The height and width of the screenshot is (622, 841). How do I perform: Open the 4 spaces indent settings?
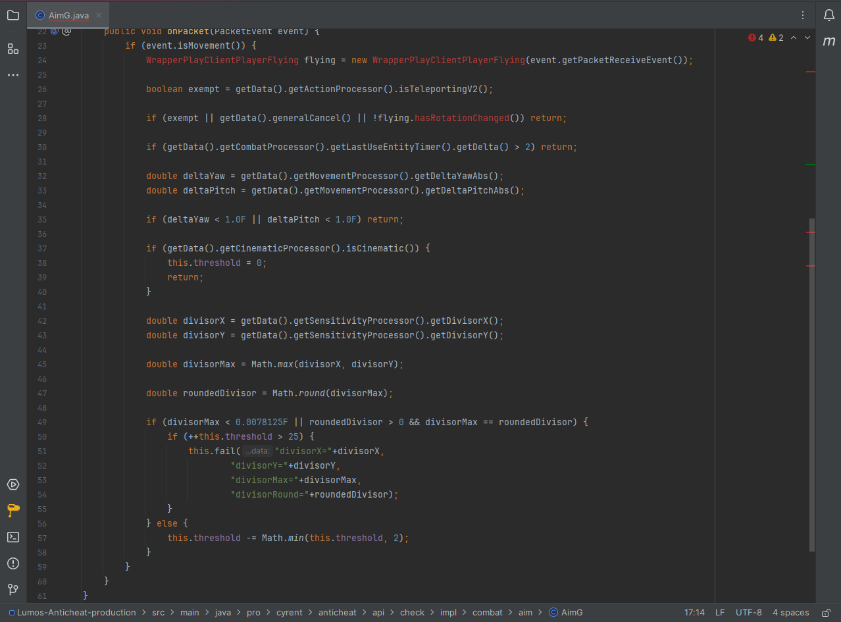(791, 612)
